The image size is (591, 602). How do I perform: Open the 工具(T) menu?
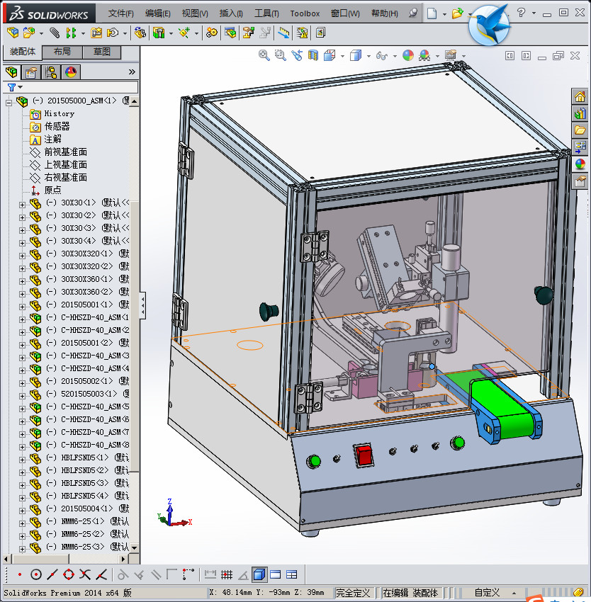[x=266, y=13]
